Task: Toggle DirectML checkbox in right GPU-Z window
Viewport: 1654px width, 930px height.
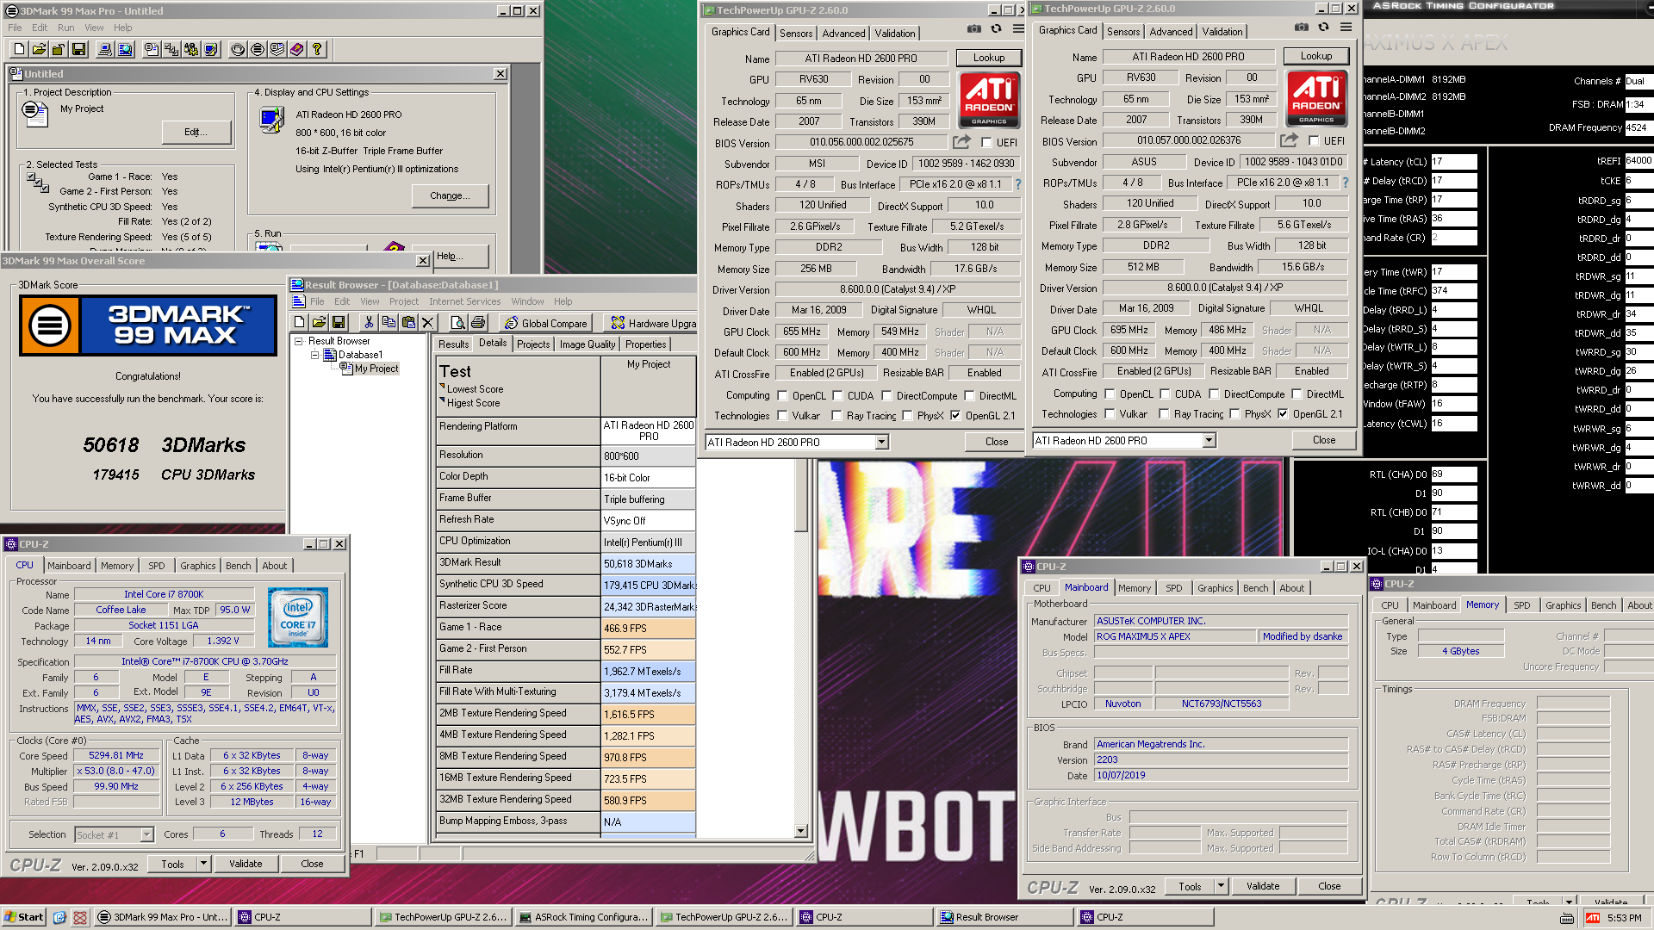Action: point(1297,394)
